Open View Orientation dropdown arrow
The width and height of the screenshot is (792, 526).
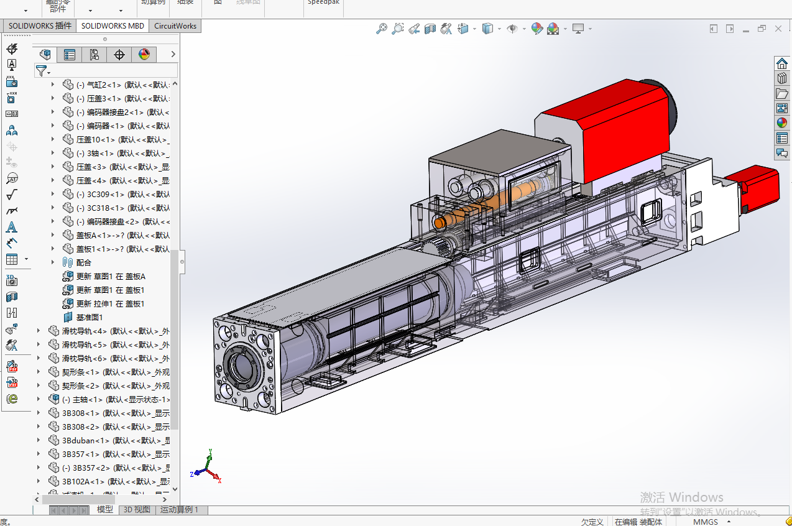click(474, 29)
